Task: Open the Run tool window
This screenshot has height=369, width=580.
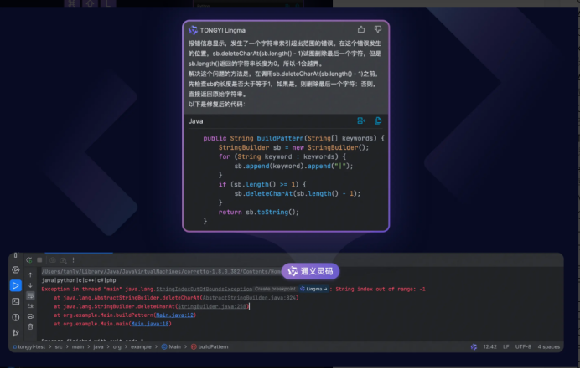Action: (16, 285)
